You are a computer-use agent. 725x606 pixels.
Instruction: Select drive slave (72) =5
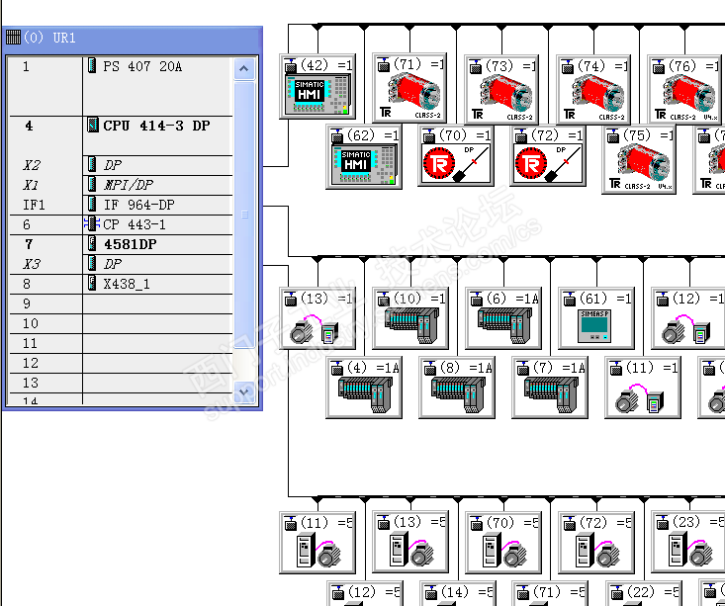pyautogui.click(x=596, y=543)
